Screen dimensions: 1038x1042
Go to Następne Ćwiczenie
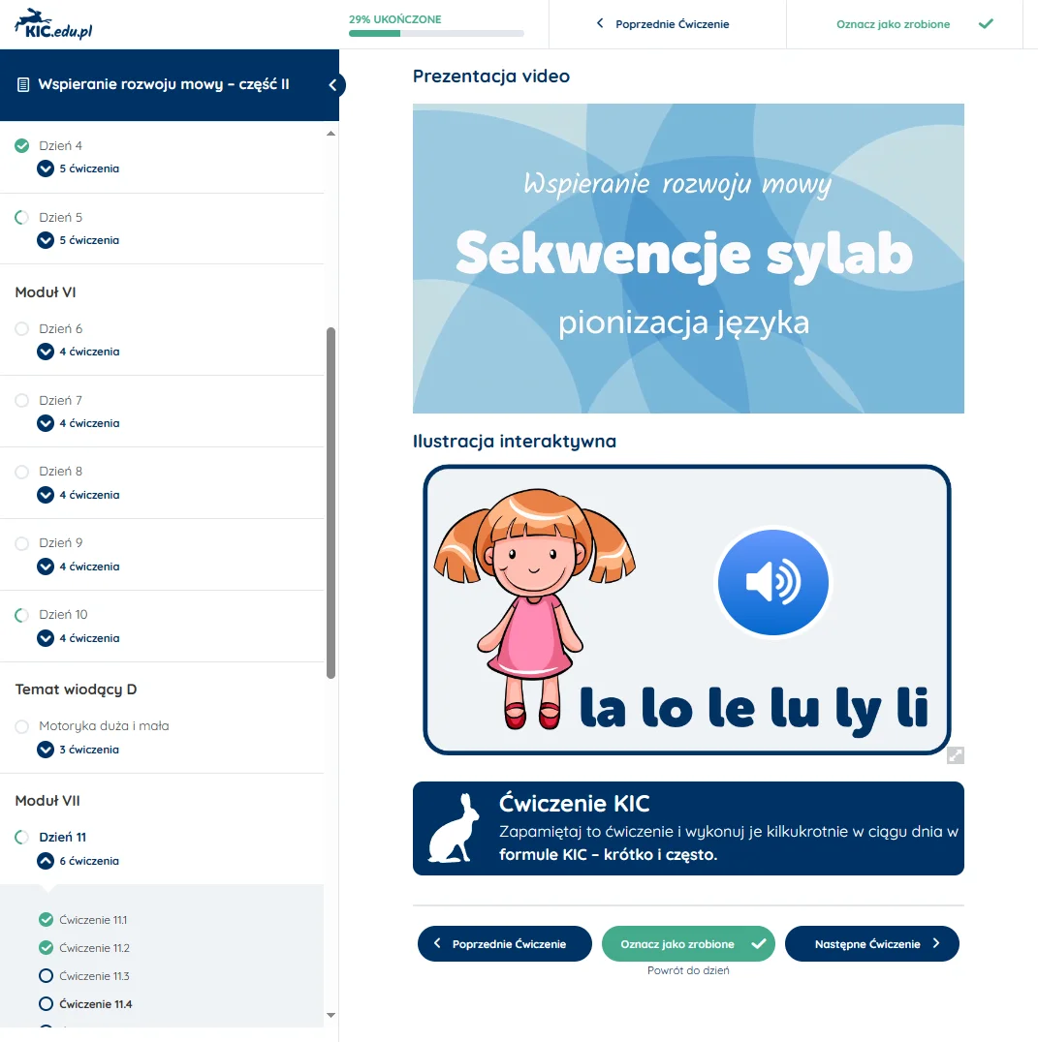871,944
